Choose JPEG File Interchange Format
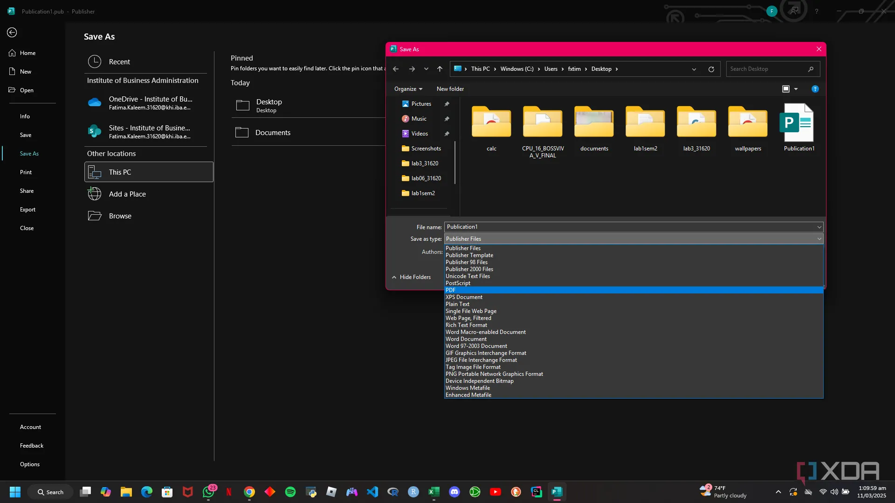Screen dimensions: 895x503 click(634, 360)
